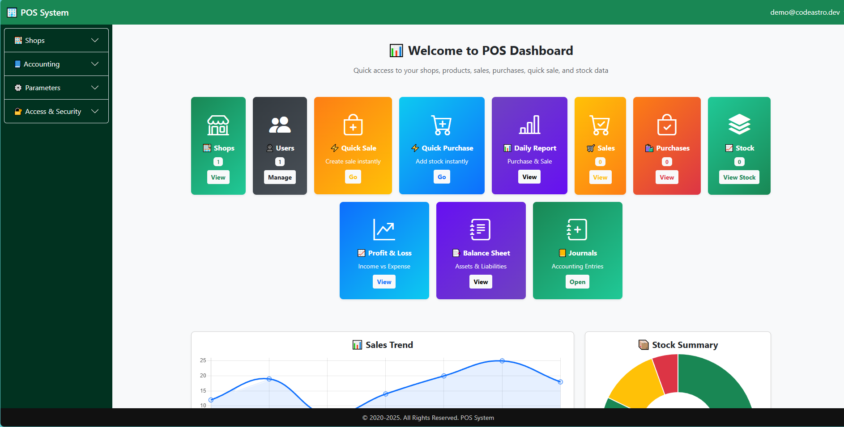844x427 pixels.
Task: Click the line graph icon on Profit & Loss
Action: [384, 230]
